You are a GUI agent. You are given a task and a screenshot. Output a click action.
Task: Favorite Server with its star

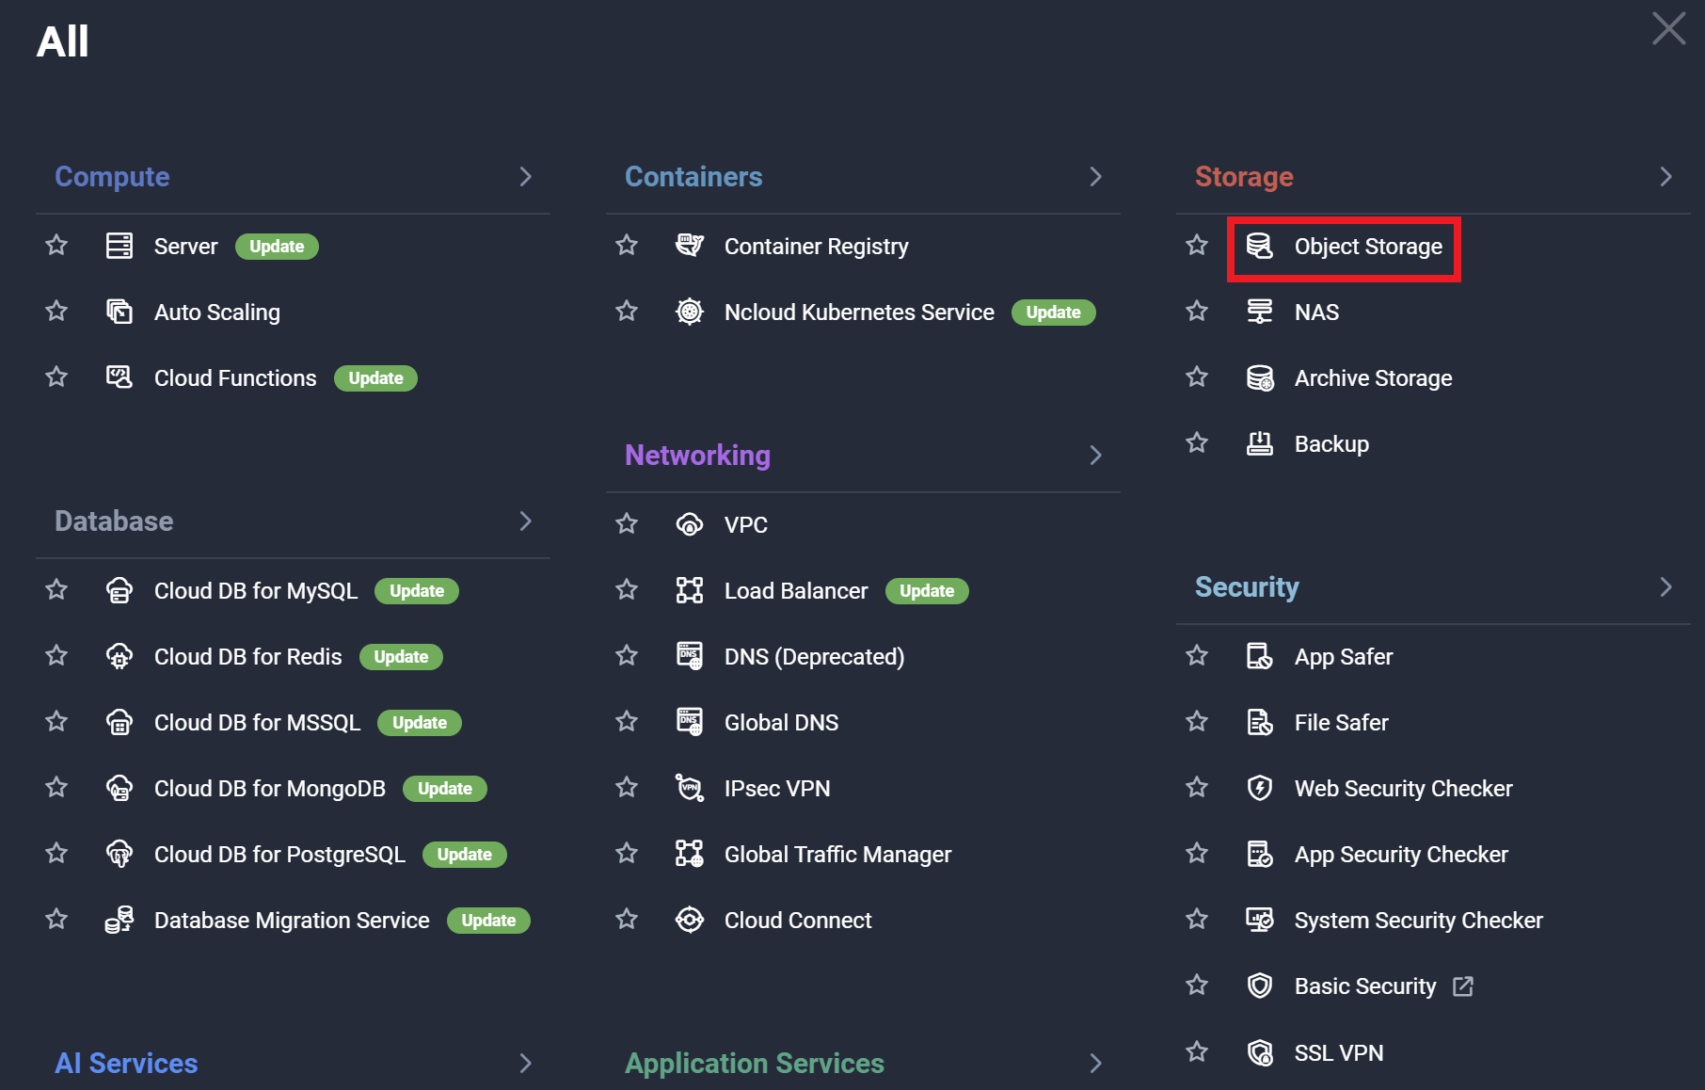click(x=56, y=246)
